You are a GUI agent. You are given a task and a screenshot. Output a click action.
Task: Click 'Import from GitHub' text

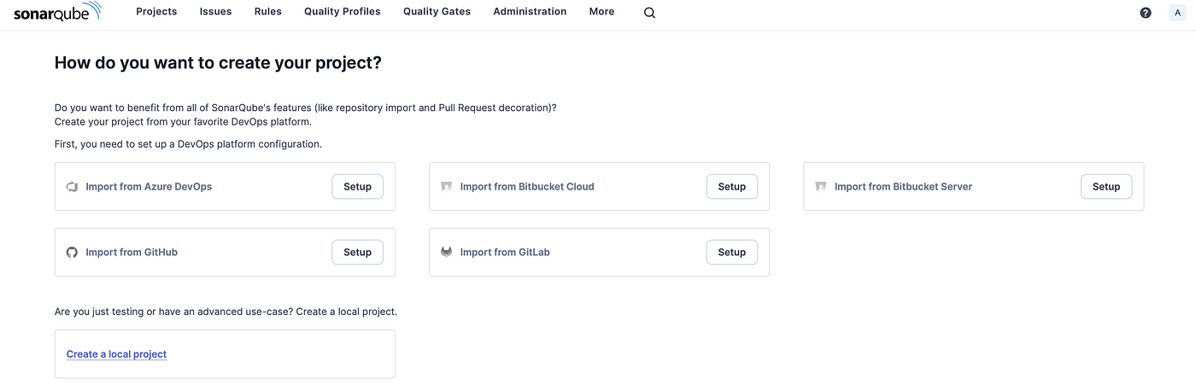coord(132,253)
